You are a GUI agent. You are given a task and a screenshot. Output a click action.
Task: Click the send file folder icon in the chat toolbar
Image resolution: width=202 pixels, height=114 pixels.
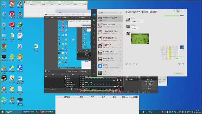[x=130, y=64]
